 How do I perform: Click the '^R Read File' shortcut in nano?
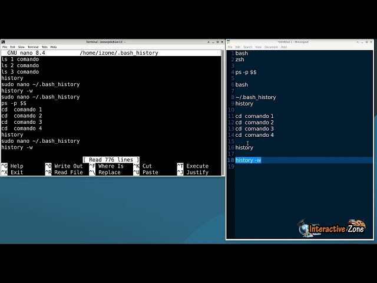click(x=64, y=172)
